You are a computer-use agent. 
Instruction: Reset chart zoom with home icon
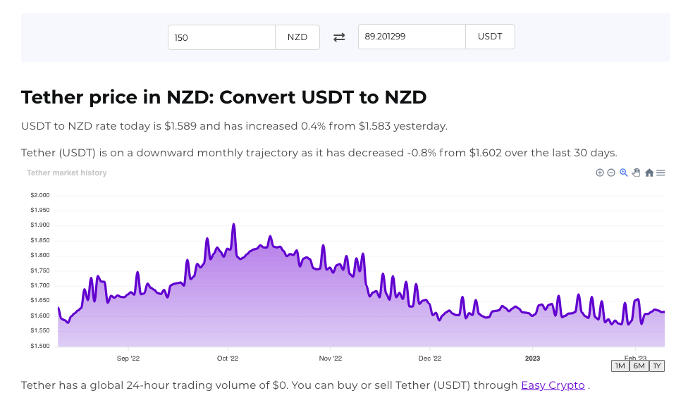[649, 173]
